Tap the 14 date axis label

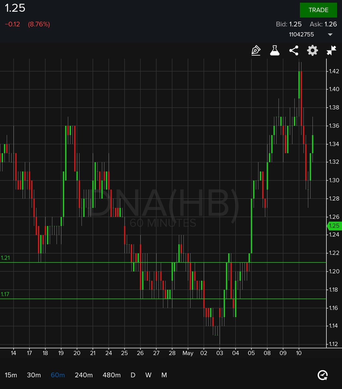(13, 353)
